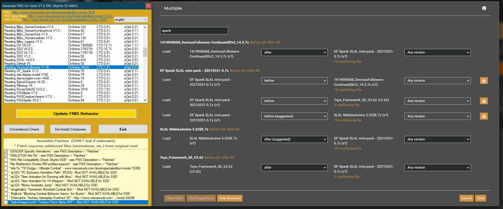This screenshot has width=503, height=209.
Task: Tick the PC Exclusive Animation Path checkbox
Action: pos(6,172)
